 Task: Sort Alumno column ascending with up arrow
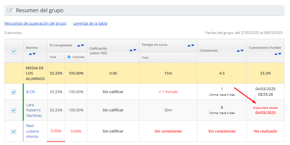[30, 54]
